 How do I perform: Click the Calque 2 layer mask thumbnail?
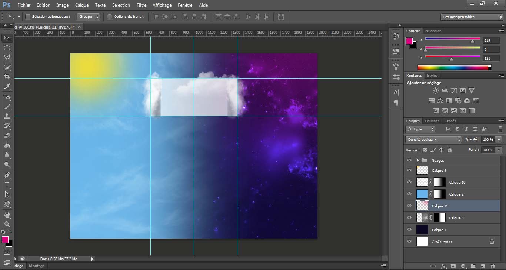(x=440, y=194)
